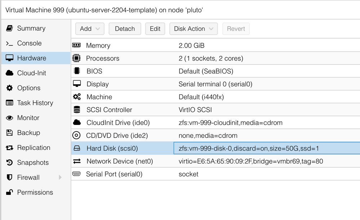Click the CloudInit Drive cloud icon
This screenshot has width=360, height=220.
pyautogui.click(x=77, y=122)
